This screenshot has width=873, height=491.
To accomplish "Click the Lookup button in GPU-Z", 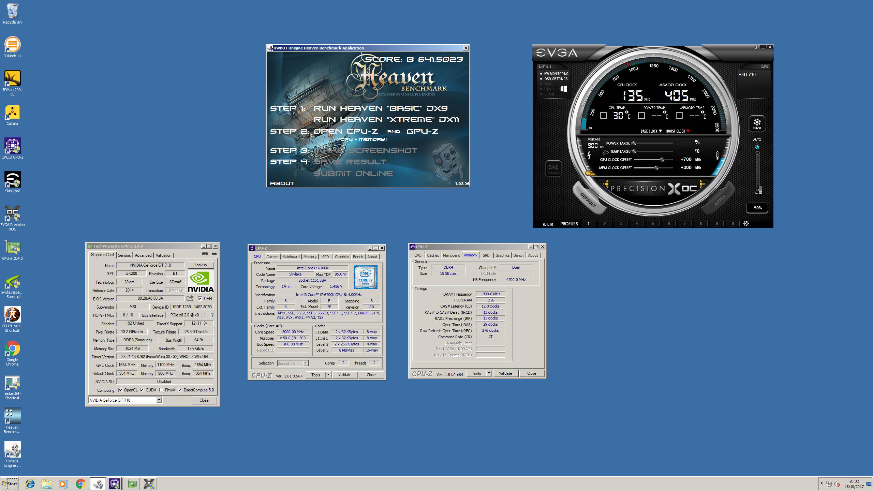I will (201, 265).
